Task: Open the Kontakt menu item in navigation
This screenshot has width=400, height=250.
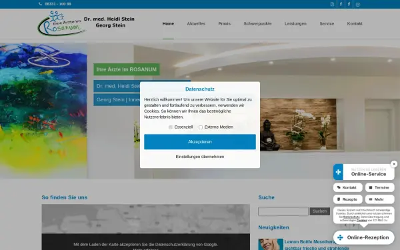Action: tap(355, 23)
